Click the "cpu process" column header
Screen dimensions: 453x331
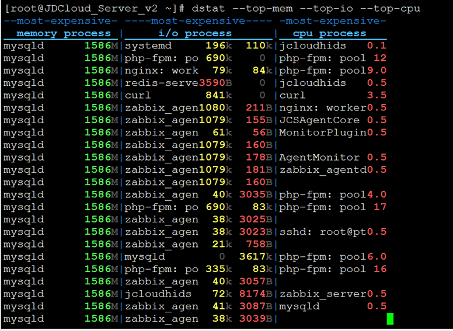[329, 33]
